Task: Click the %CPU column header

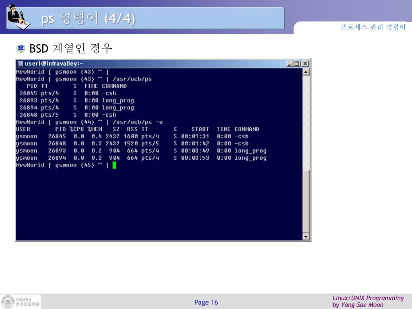Action: [77, 129]
